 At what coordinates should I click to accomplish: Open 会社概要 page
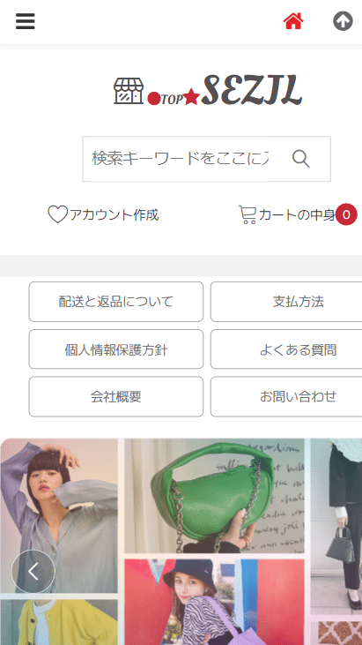point(116,396)
